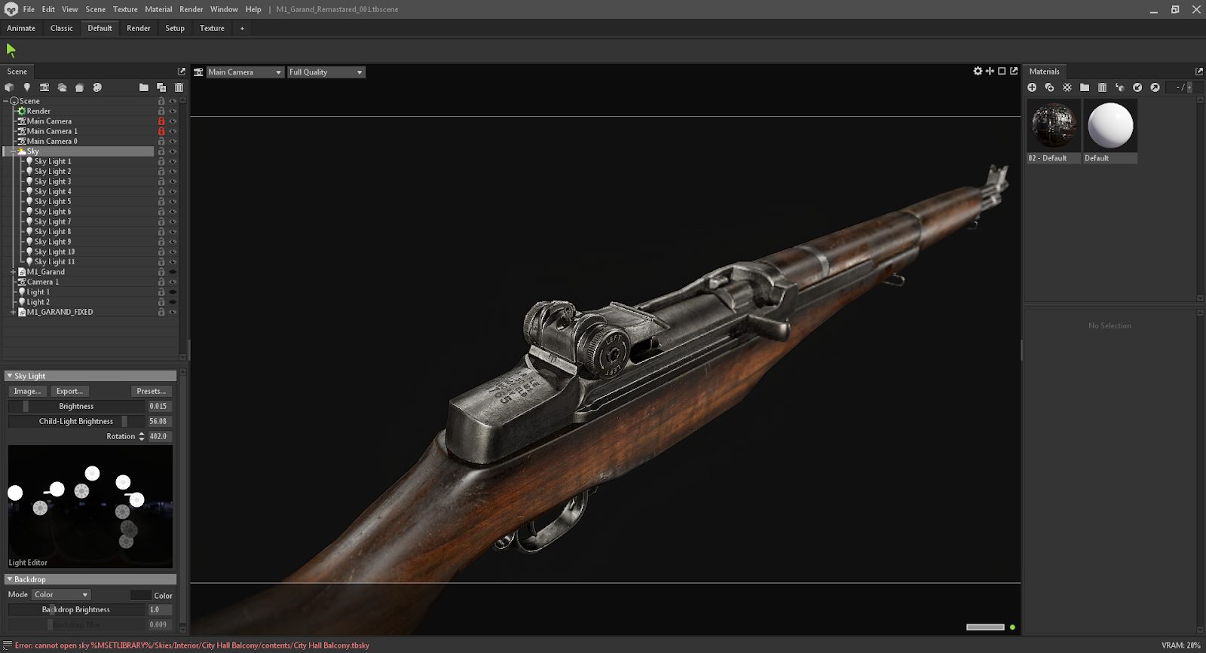The width and height of the screenshot is (1206, 653).
Task: Create a new group folder in Scene
Action: (x=144, y=87)
